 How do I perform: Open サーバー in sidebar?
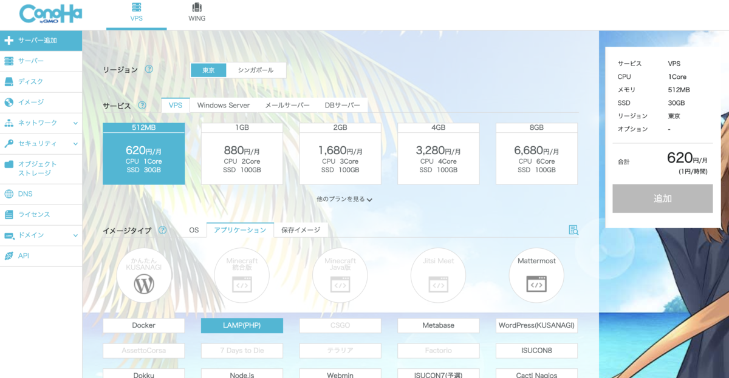pos(41,61)
